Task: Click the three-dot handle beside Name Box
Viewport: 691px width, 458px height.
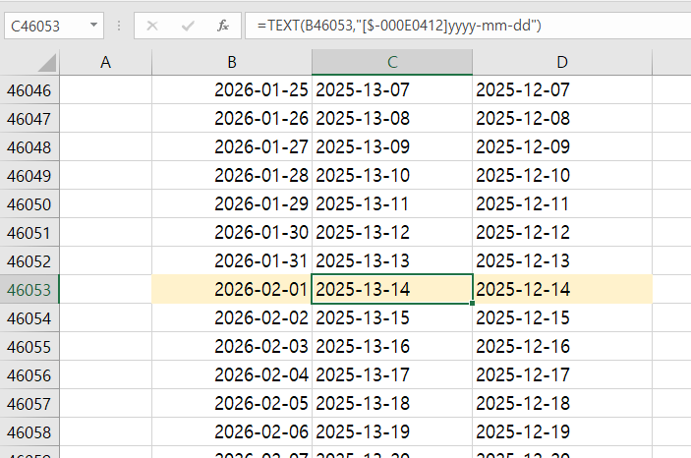Action: [x=119, y=25]
